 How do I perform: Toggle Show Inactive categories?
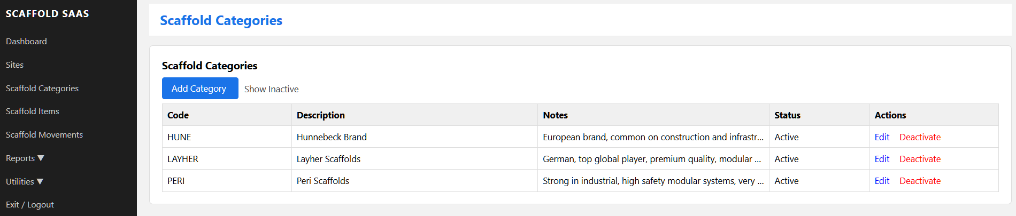[271, 89]
